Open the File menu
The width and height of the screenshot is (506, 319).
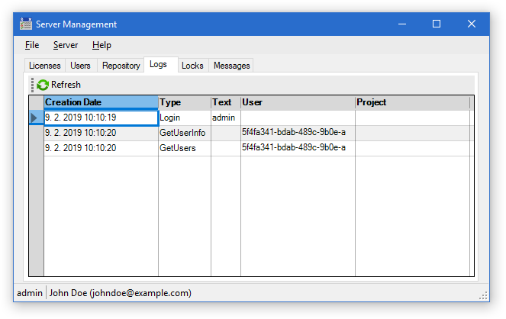(32, 45)
